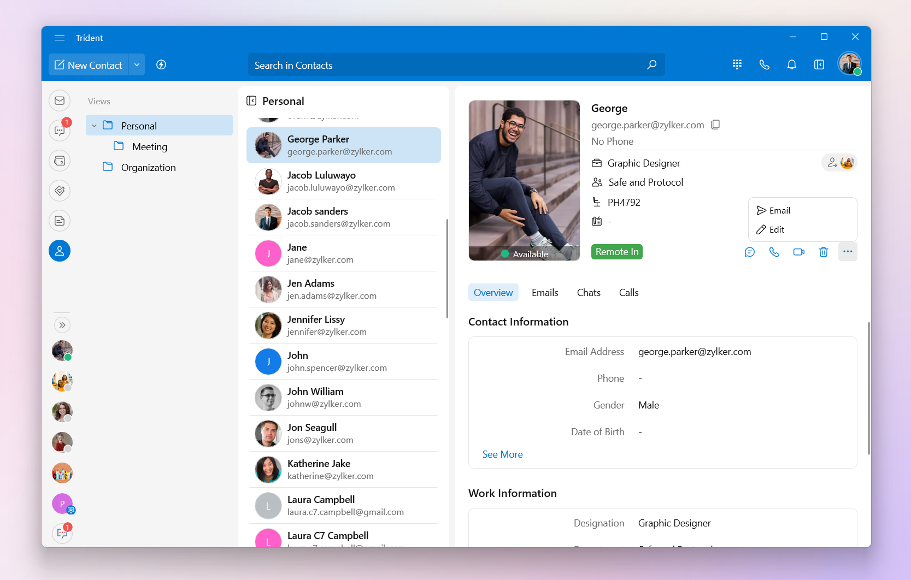Viewport: 911px width, 580px height.
Task: Open the first pinned chat avatar with green status
Action: coord(62,351)
